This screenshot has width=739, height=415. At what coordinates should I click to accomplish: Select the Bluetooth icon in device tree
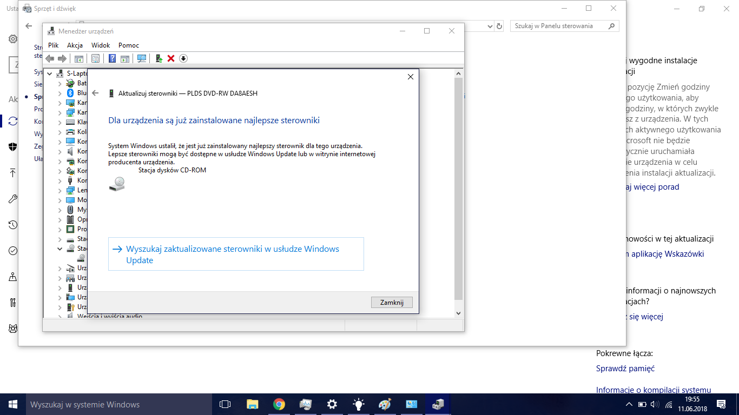pyautogui.click(x=70, y=93)
